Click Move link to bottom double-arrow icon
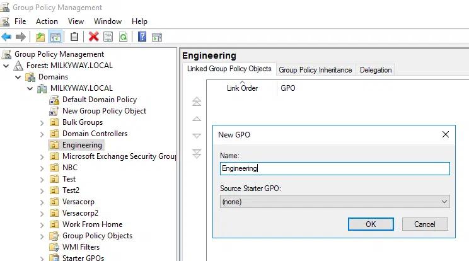Image resolution: width=469 pixels, height=261 pixels. click(x=197, y=153)
